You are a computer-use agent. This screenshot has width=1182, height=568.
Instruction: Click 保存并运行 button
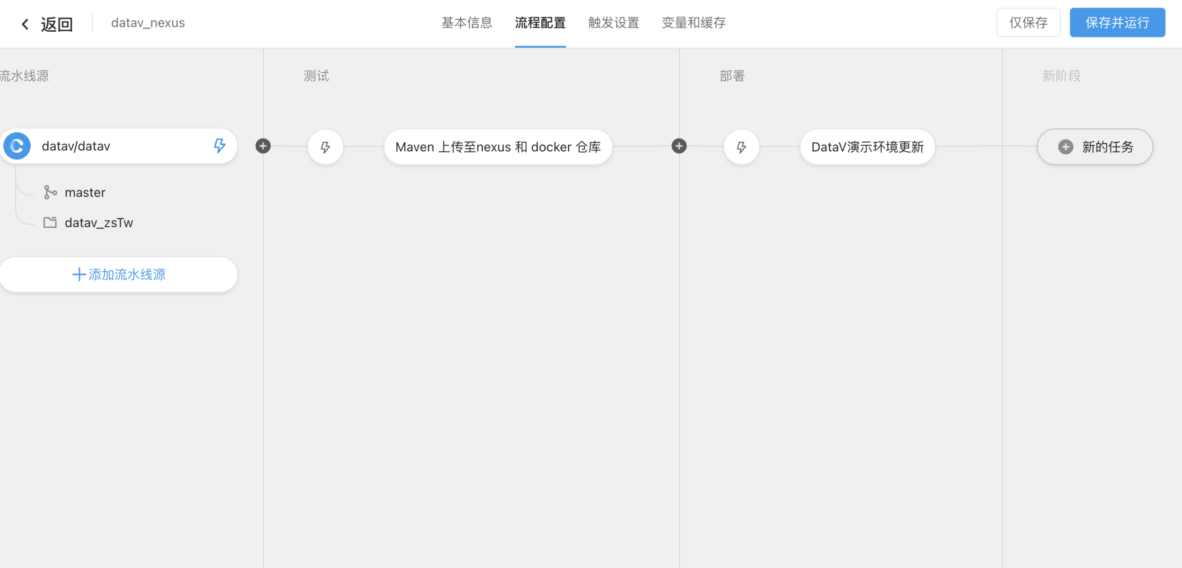pos(1117,23)
